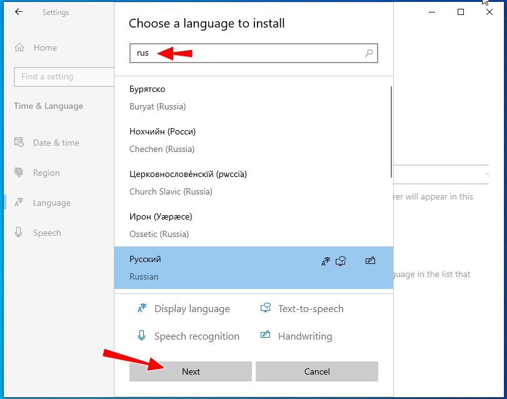
Task: Click the language list scrollbar
Action: (391, 132)
